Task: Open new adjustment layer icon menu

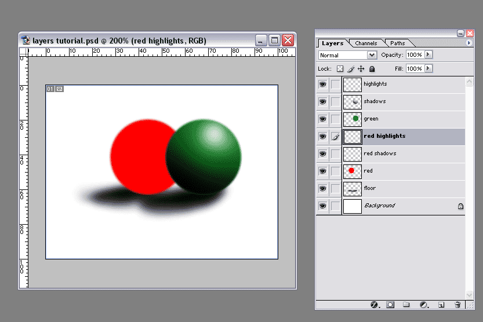Action: (x=424, y=304)
